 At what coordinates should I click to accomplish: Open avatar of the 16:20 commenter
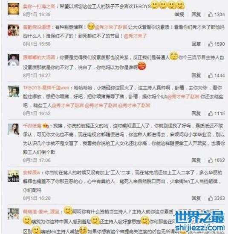click(x=13, y=177)
